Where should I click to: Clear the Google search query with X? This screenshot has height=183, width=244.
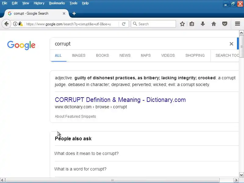(x=231, y=44)
